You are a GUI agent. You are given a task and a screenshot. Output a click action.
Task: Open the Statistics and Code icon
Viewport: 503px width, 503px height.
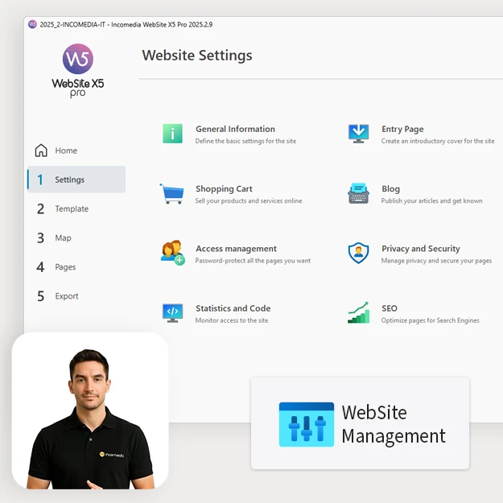pos(172,313)
